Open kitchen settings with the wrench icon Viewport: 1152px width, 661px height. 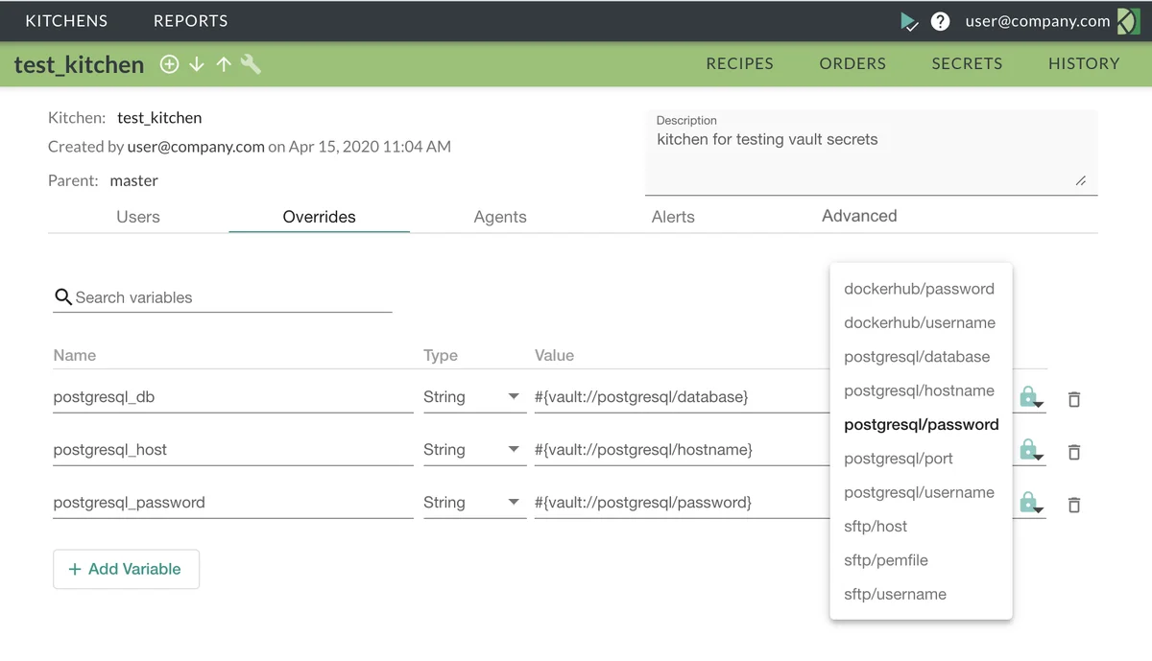pos(250,64)
